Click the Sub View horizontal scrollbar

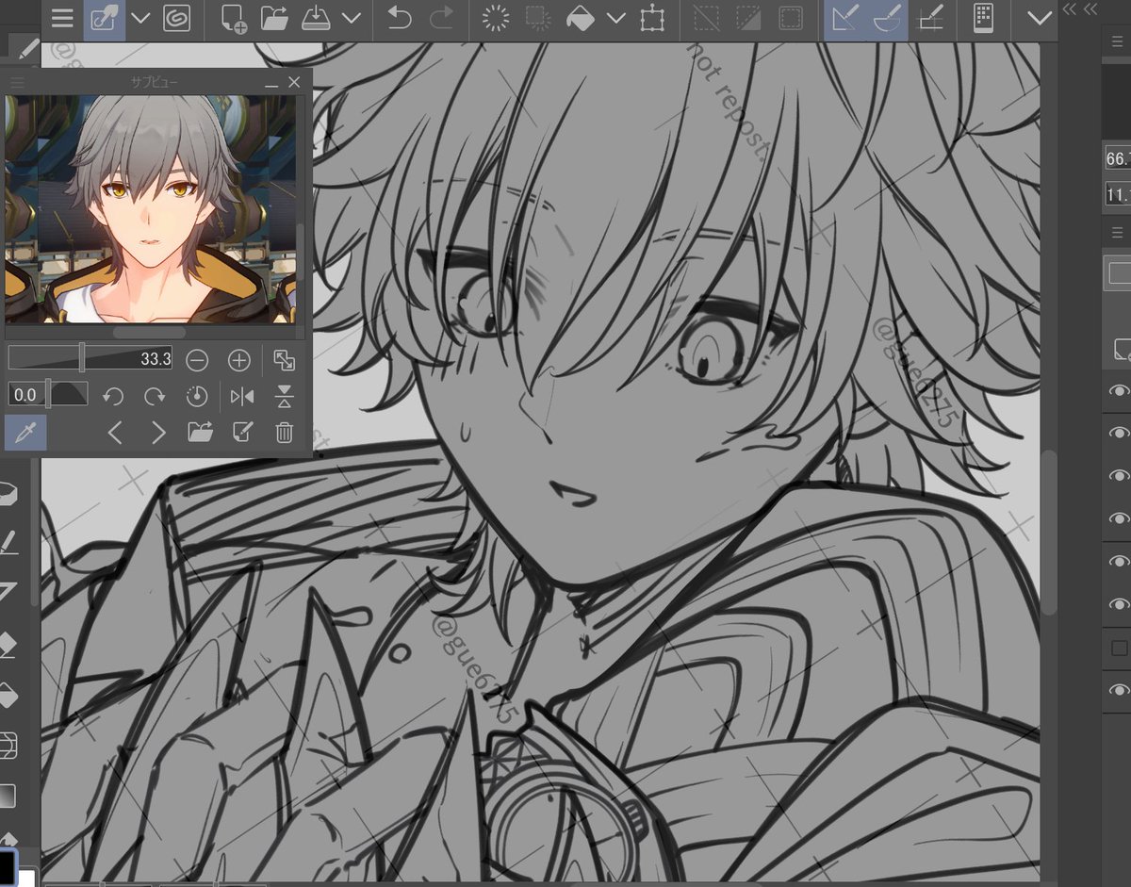tap(149, 332)
